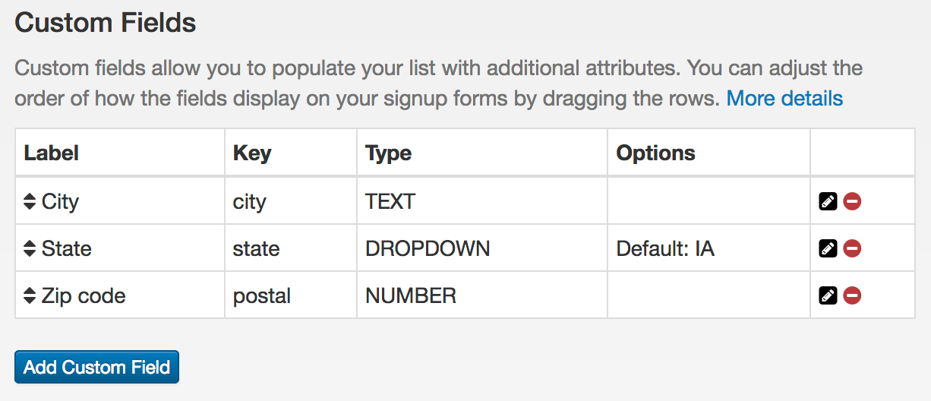
Task: Click the Custom Fields heading
Action: coord(106,23)
